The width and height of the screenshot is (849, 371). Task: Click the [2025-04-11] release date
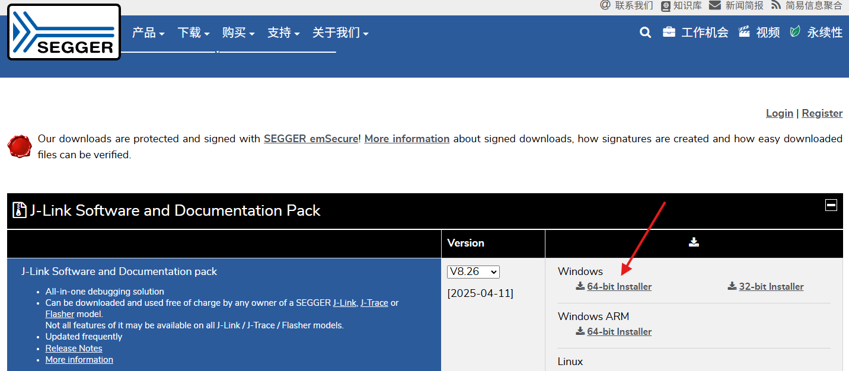pyautogui.click(x=480, y=293)
